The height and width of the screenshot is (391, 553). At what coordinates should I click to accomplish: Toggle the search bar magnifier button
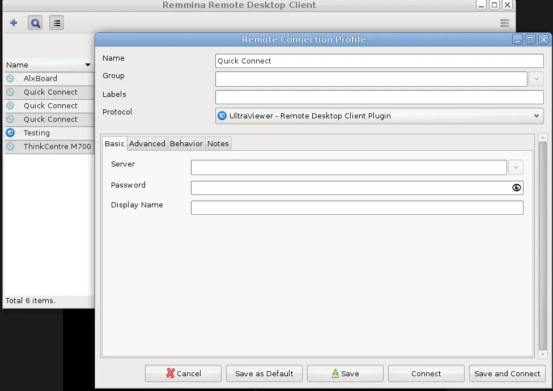point(35,23)
